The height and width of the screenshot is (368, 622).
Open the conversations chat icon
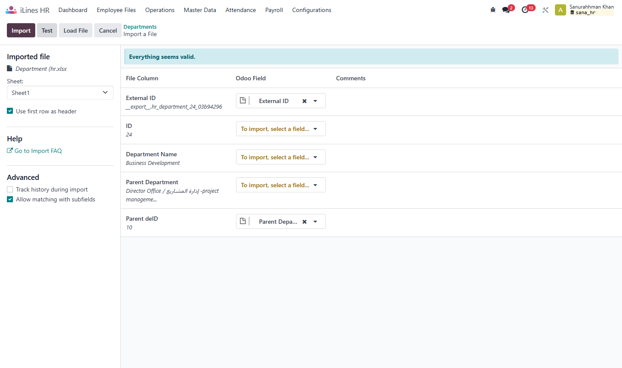tap(506, 10)
